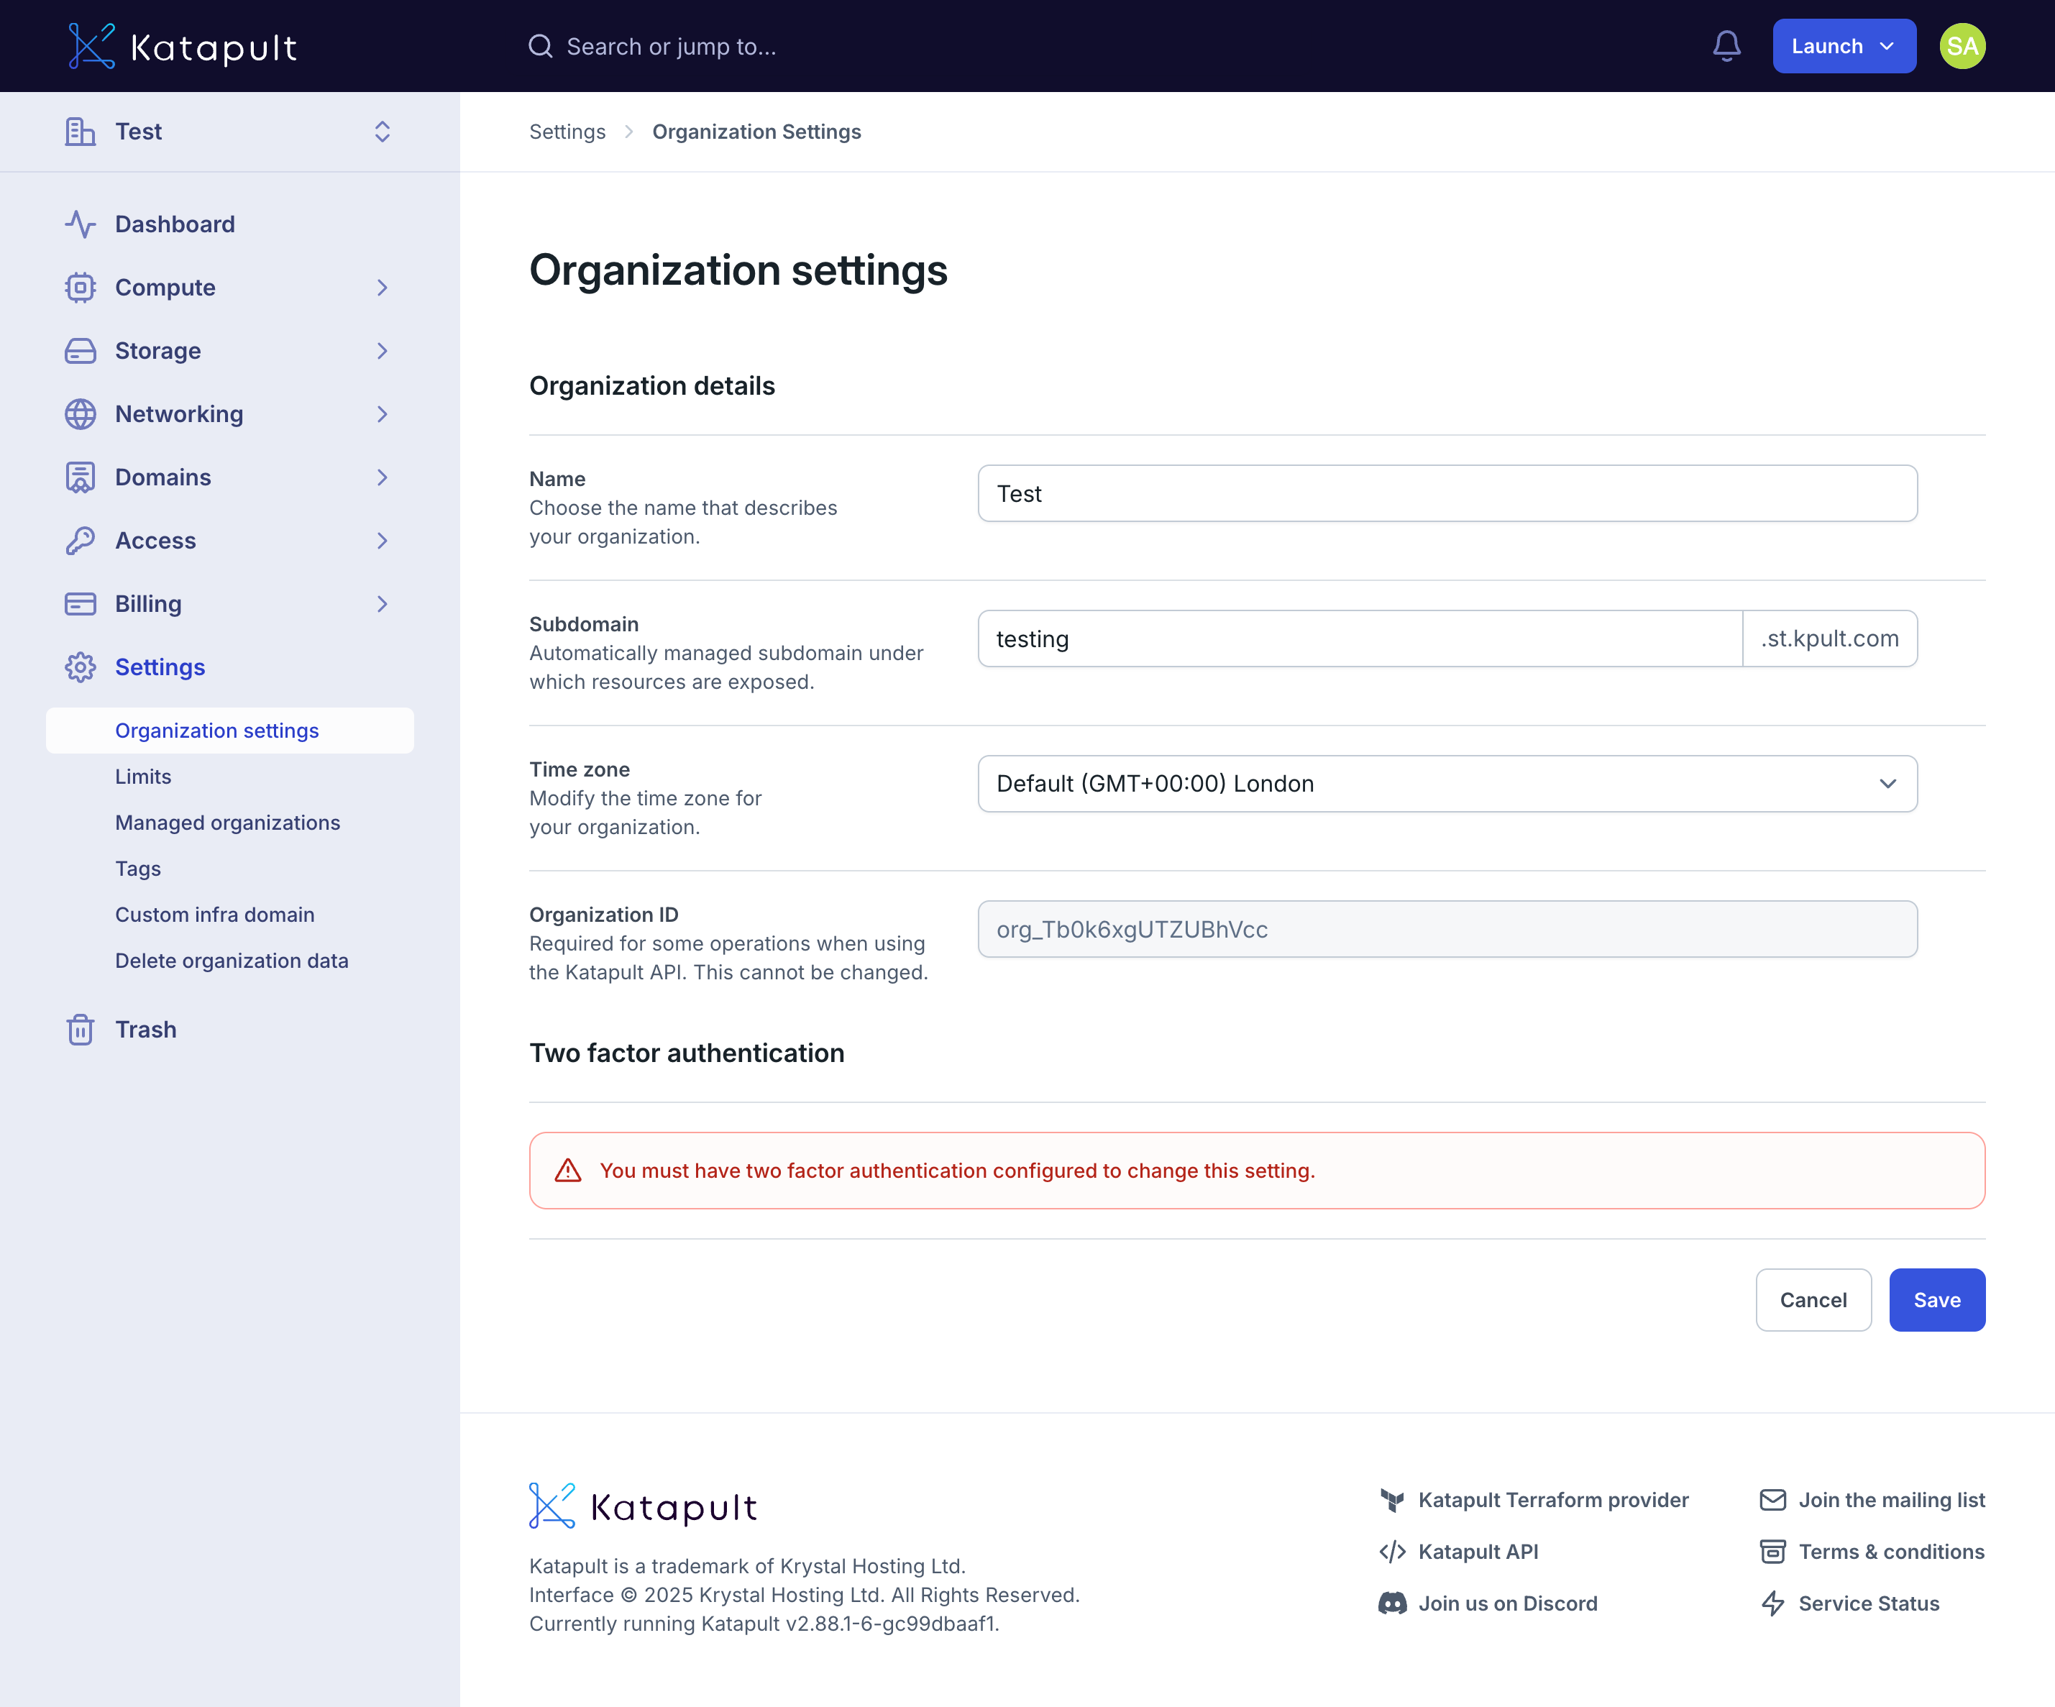The height and width of the screenshot is (1707, 2055).
Task: Open Settings in the sidebar
Action: pyautogui.click(x=160, y=667)
